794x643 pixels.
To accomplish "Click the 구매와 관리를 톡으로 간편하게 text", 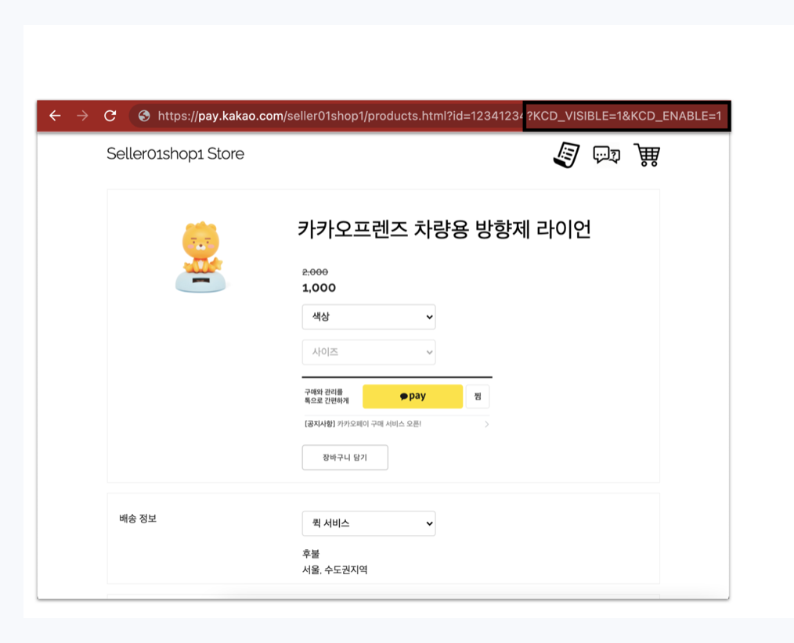I will [327, 396].
